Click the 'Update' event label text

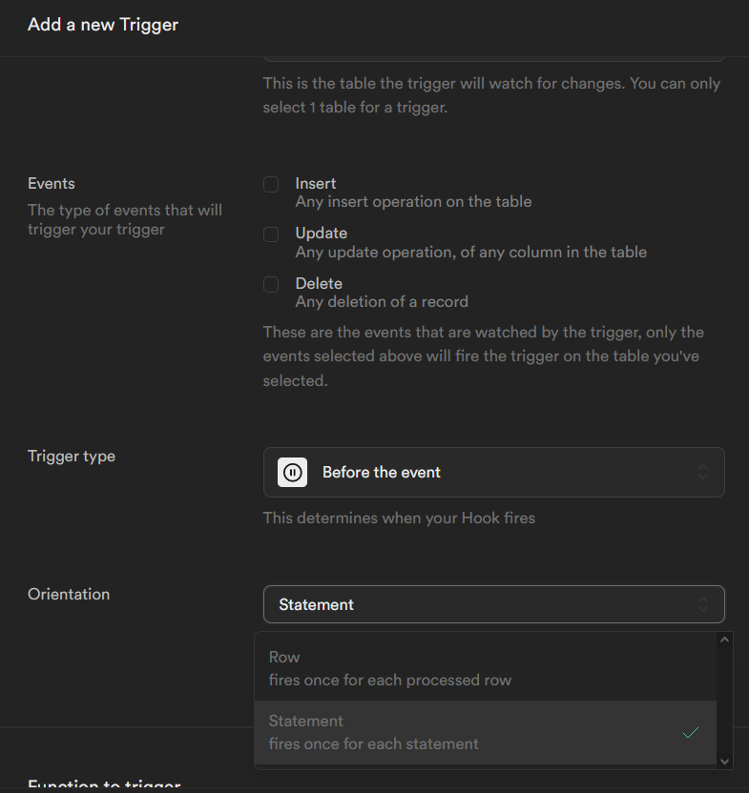(x=322, y=233)
